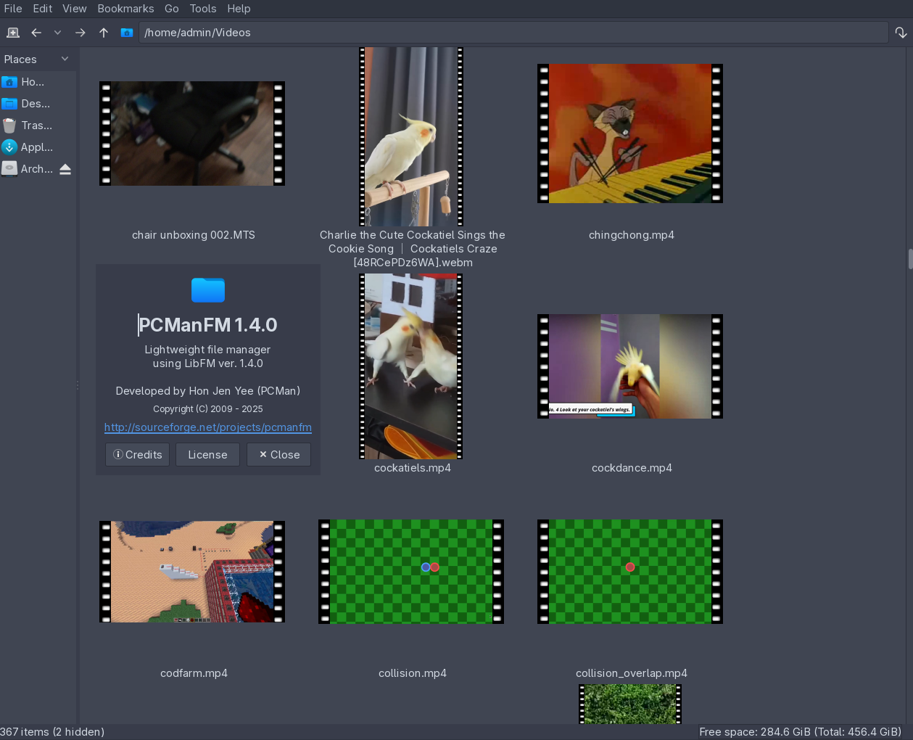This screenshot has width=913, height=740.
Task: Click the file name chair unboxing 002.MTS
Action: point(194,235)
